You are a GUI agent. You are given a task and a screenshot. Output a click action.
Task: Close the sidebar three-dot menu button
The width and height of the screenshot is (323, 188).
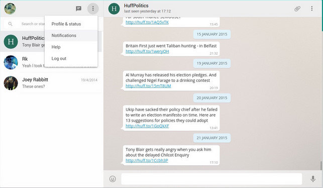coord(93,9)
